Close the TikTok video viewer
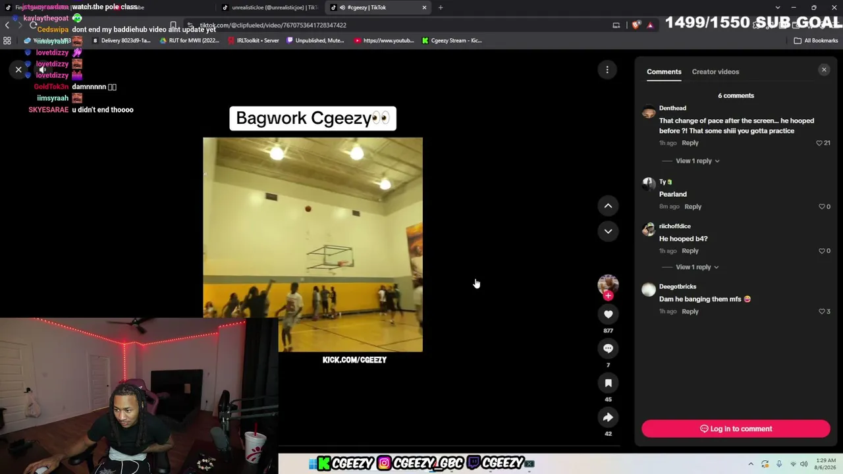The image size is (843, 474). click(x=18, y=69)
